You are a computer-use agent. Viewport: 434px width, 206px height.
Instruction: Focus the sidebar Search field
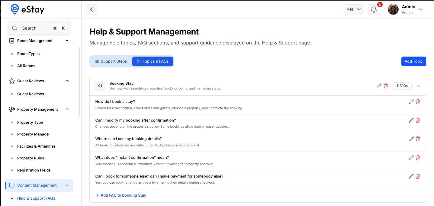(39, 28)
